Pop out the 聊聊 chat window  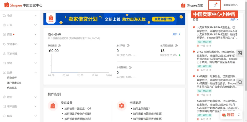pos(239,115)
